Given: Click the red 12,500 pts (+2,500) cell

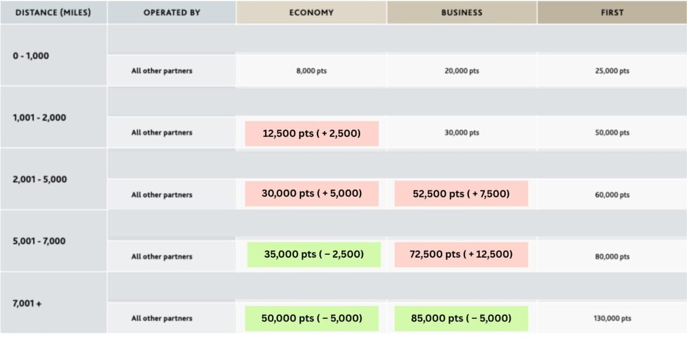Looking at the screenshot, I should [x=312, y=134].
